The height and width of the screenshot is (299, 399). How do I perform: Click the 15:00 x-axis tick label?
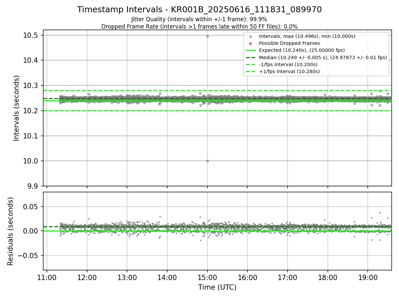(207, 278)
